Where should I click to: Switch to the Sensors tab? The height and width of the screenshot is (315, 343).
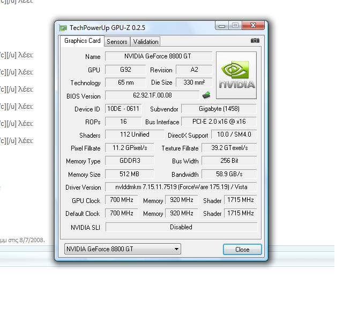[117, 42]
